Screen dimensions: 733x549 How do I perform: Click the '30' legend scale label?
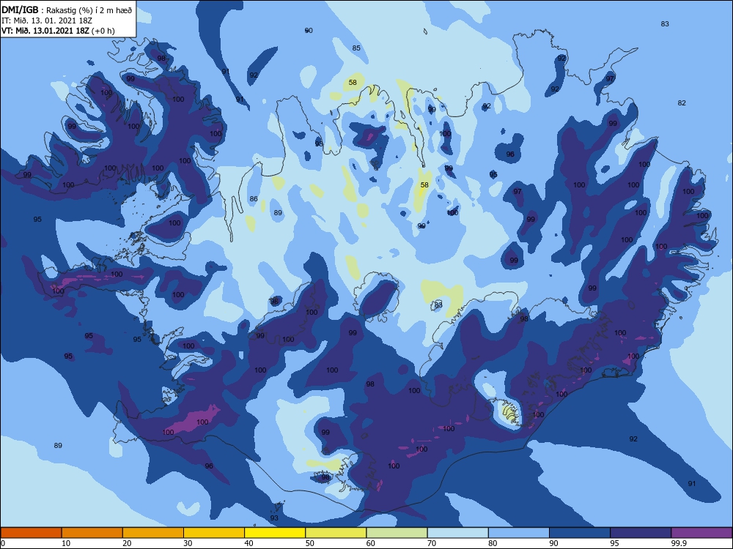click(188, 543)
